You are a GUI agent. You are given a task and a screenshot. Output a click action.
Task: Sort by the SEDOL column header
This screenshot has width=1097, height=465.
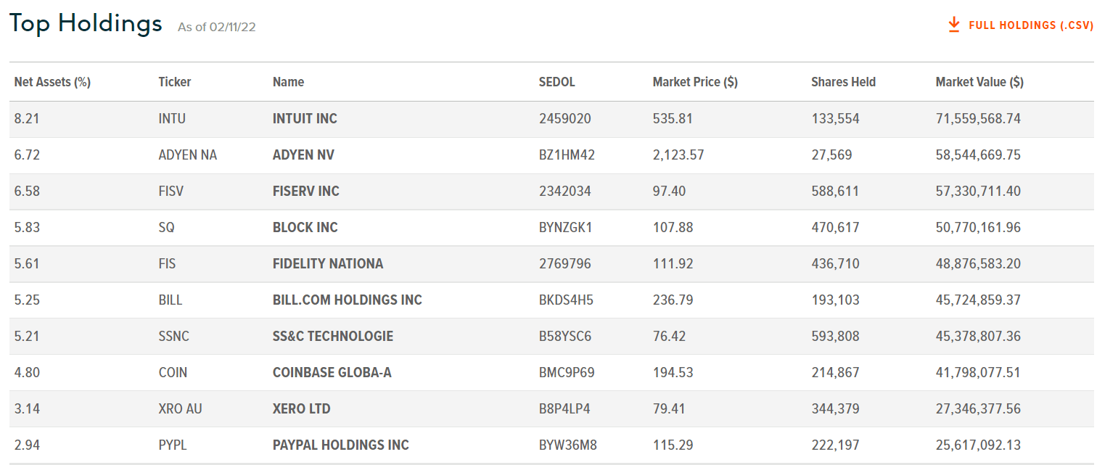click(556, 81)
